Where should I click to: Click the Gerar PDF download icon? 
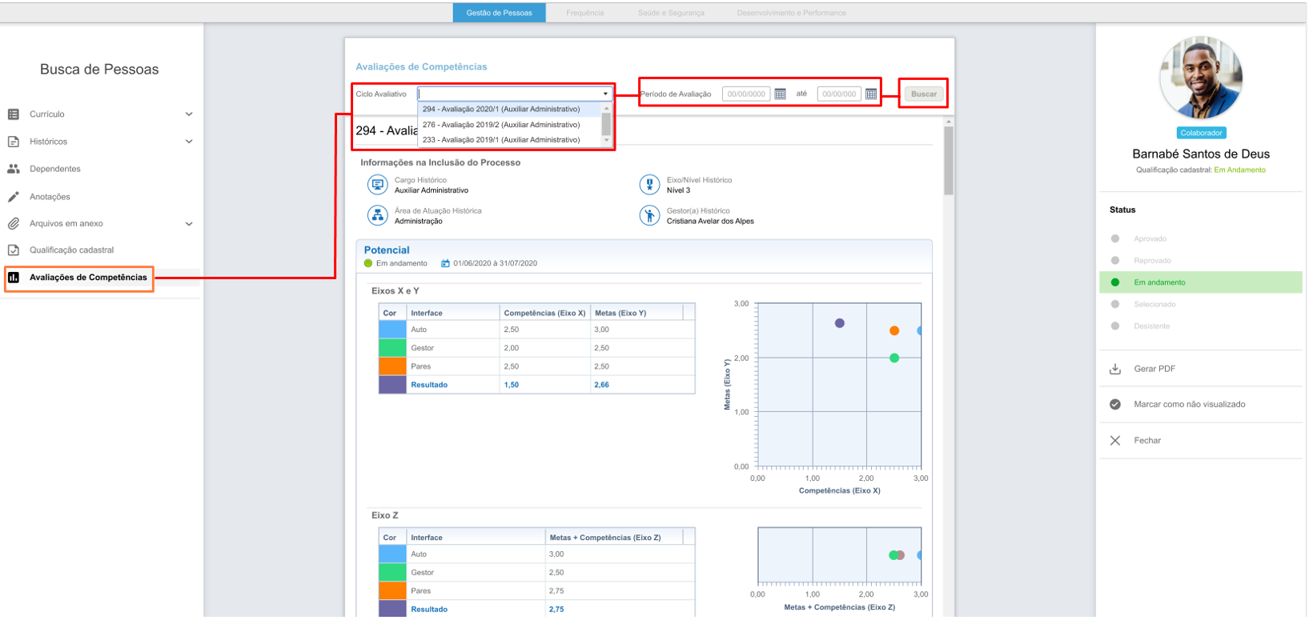pos(1115,369)
